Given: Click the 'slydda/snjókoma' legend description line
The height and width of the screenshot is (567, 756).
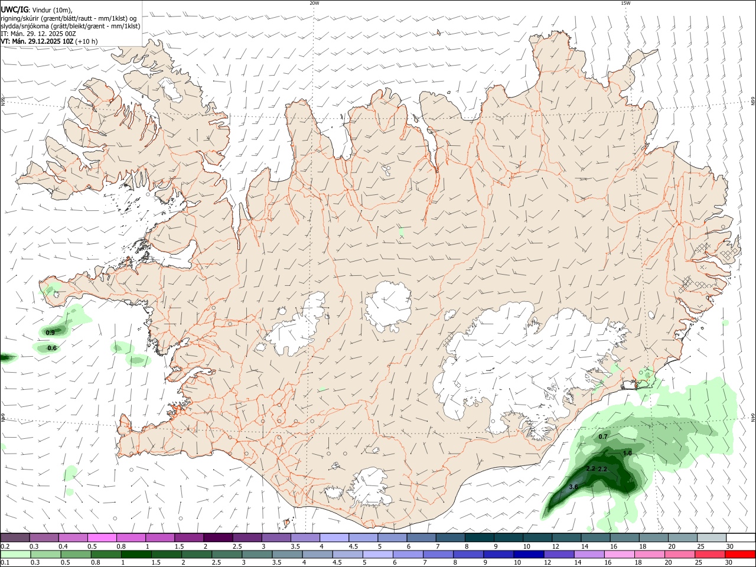Looking at the screenshot, I should point(70,26).
